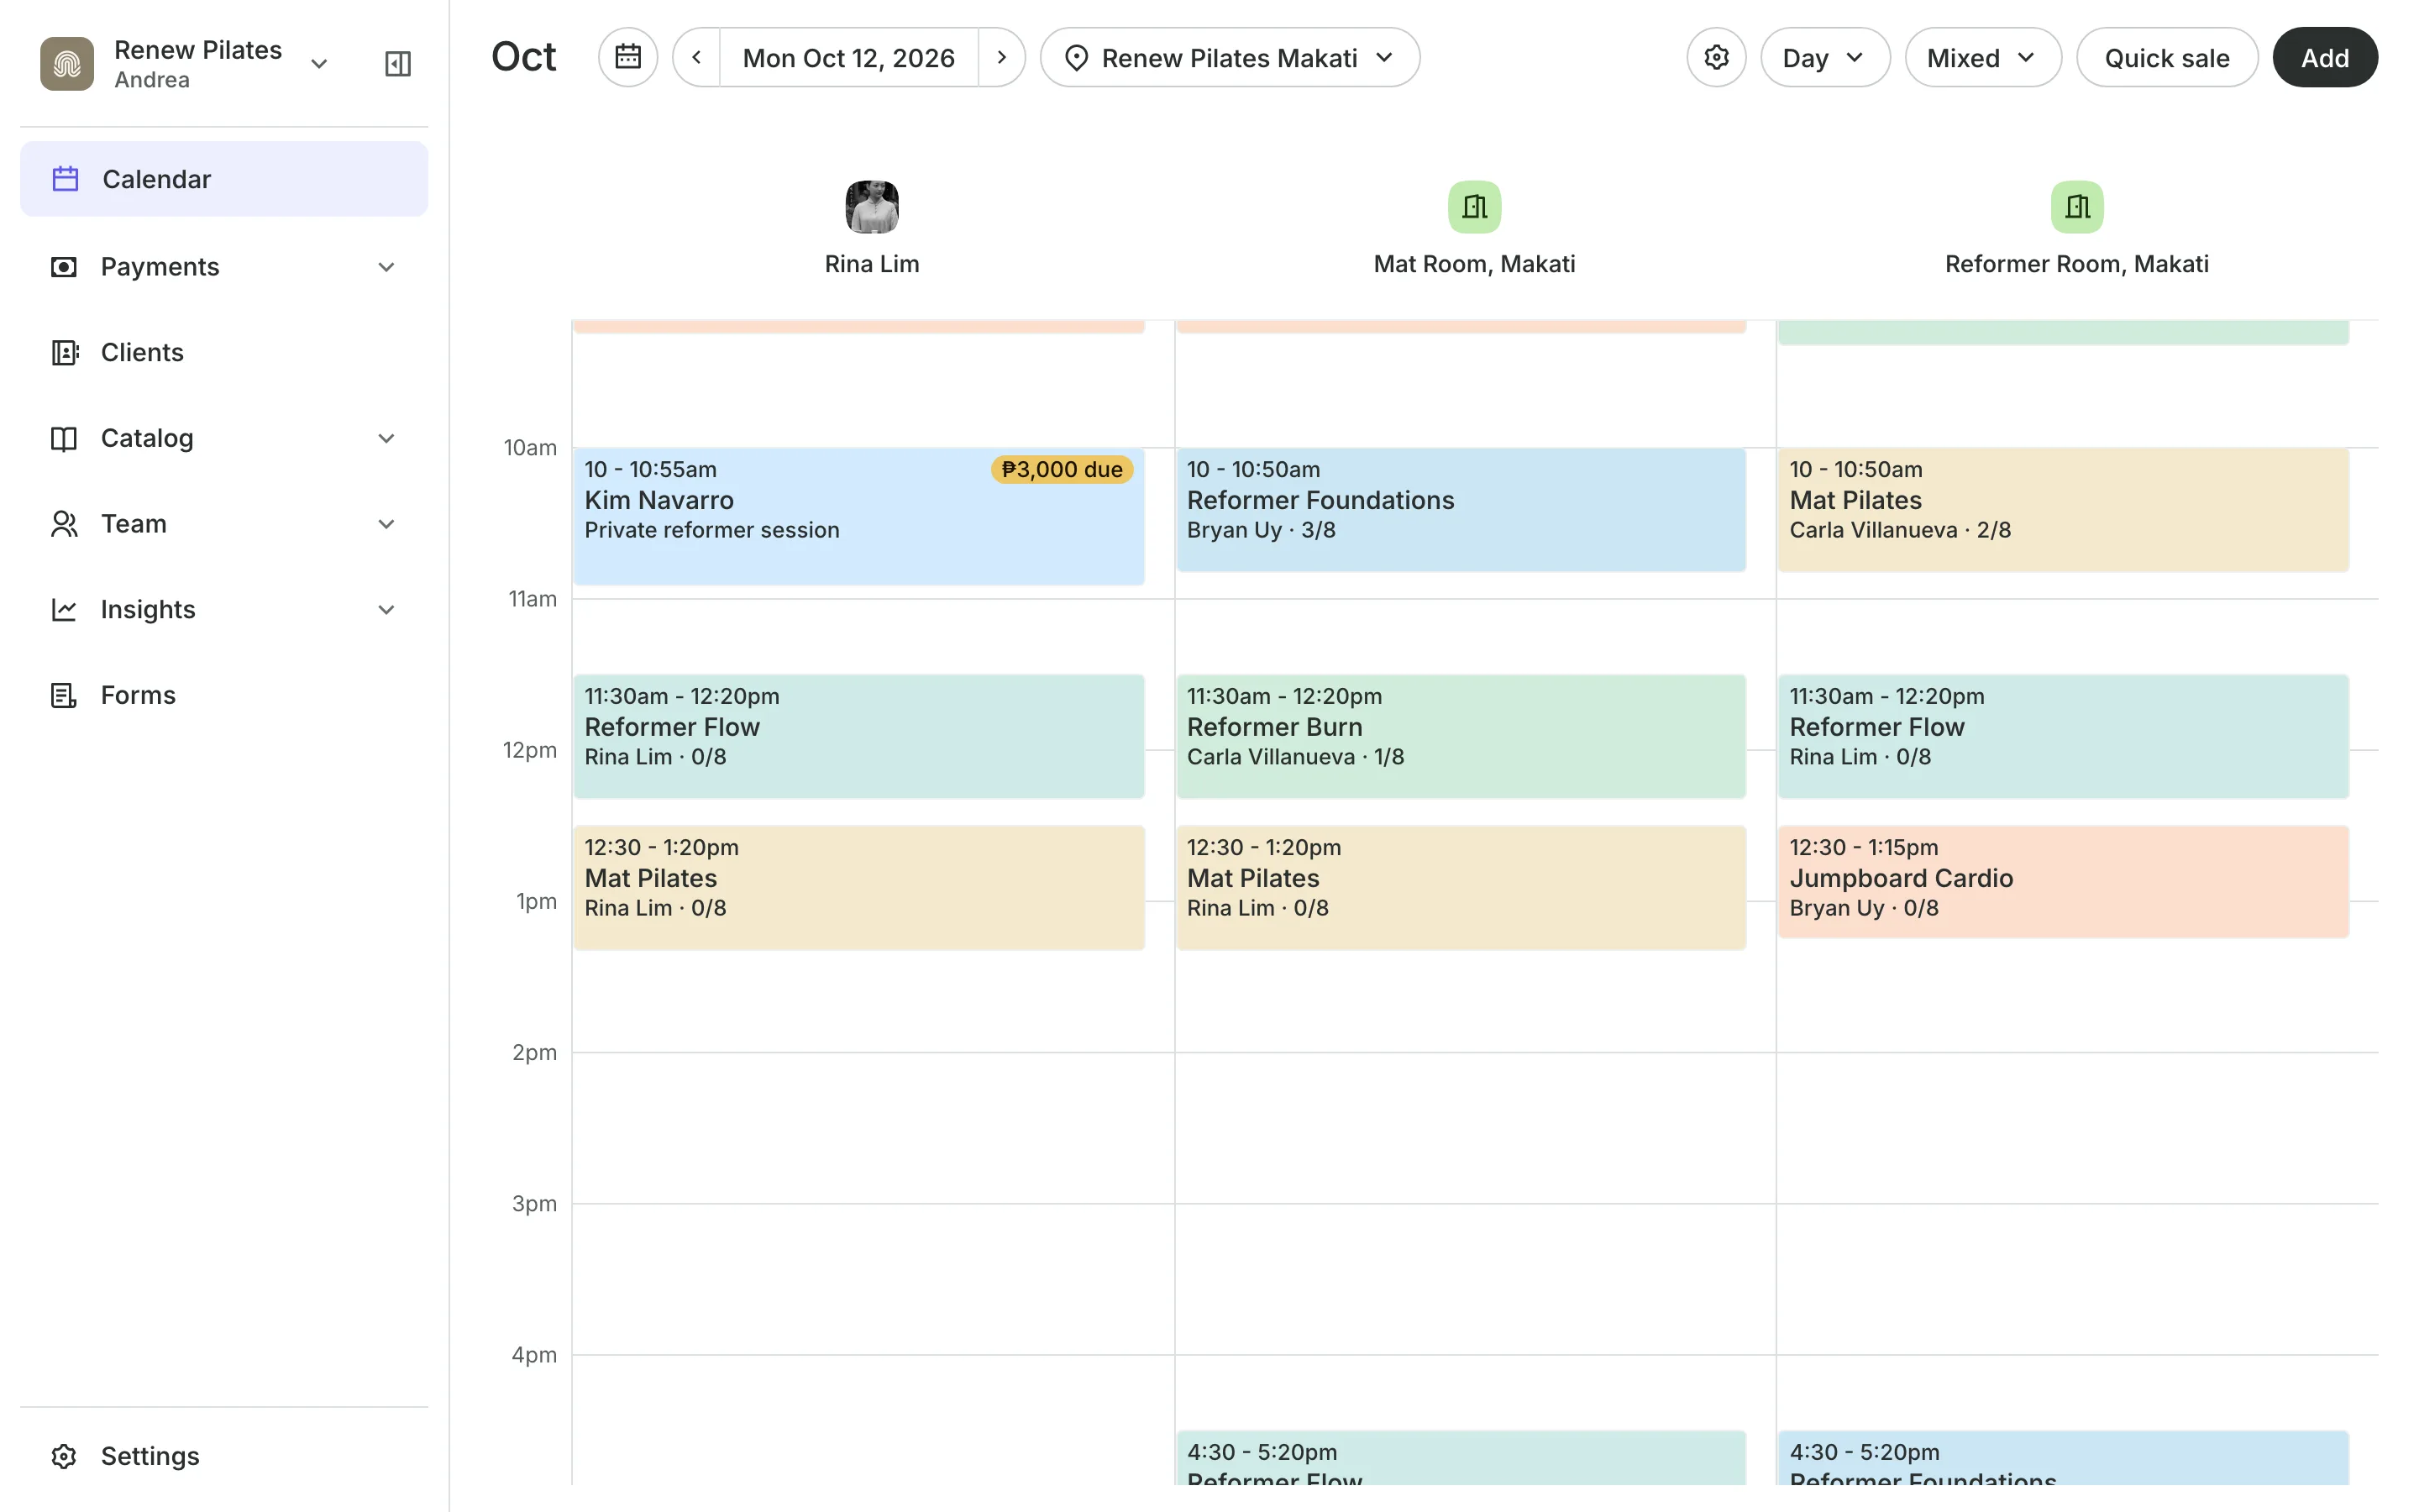The width and height of the screenshot is (2419, 1512).
Task: Open the date picker calendar icon
Action: tap(627, 57)
